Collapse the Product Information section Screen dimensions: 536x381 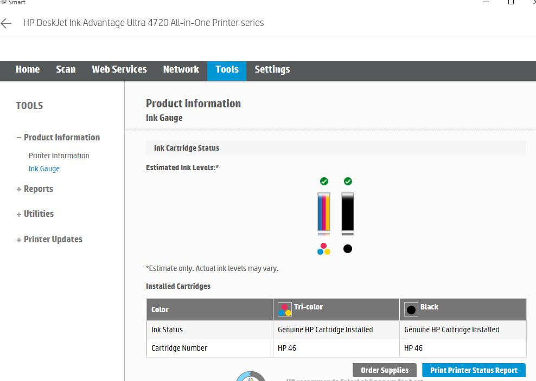tap(61, 137)
